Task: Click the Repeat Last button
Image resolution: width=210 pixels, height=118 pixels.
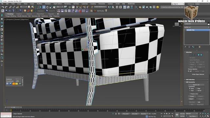Action: [196, 85]
